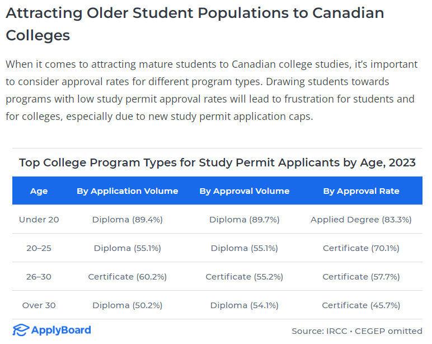432x344 pixels.
Task: Select the Diploma (50.2%) cell for Over 30
Action: coord(128,305)
